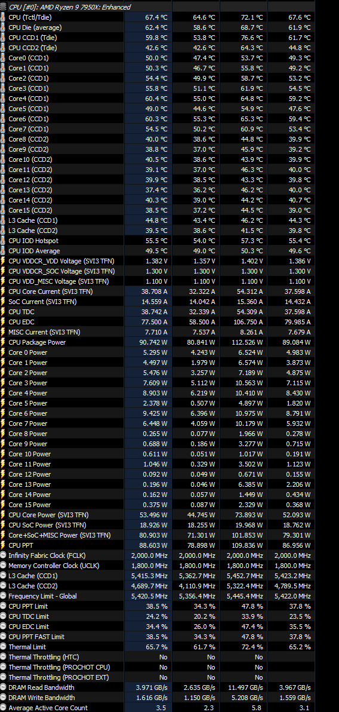Click thermometer icon beside CPU Die (average)

pyautogui.click(x=3, y=27)
